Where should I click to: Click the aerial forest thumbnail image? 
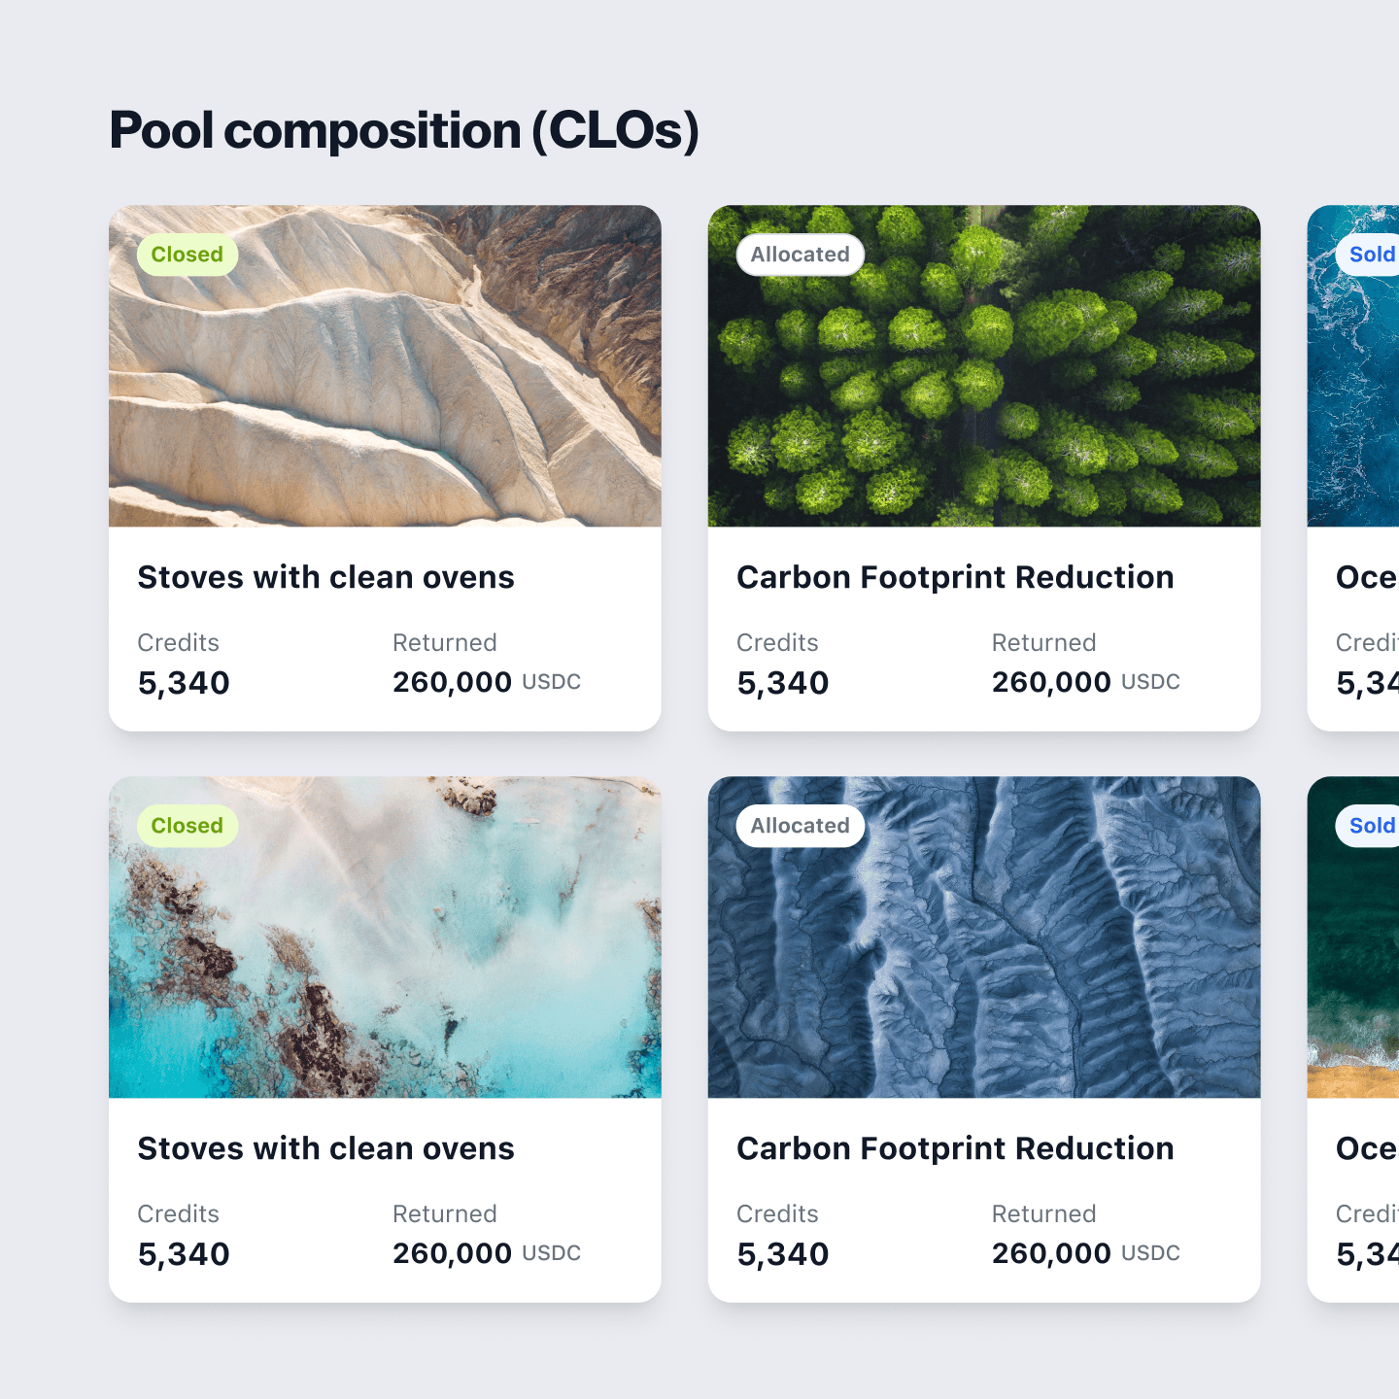(984, 364)
